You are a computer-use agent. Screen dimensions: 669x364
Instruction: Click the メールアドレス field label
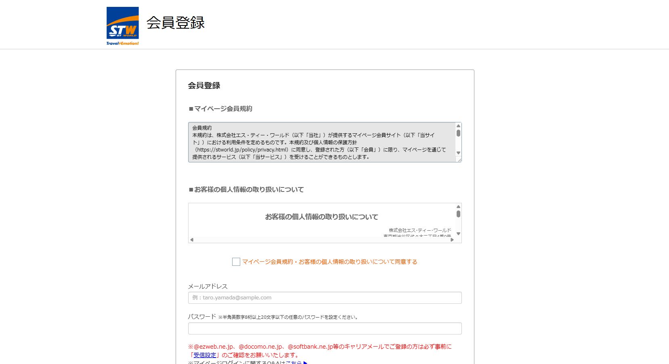(208, 286)
